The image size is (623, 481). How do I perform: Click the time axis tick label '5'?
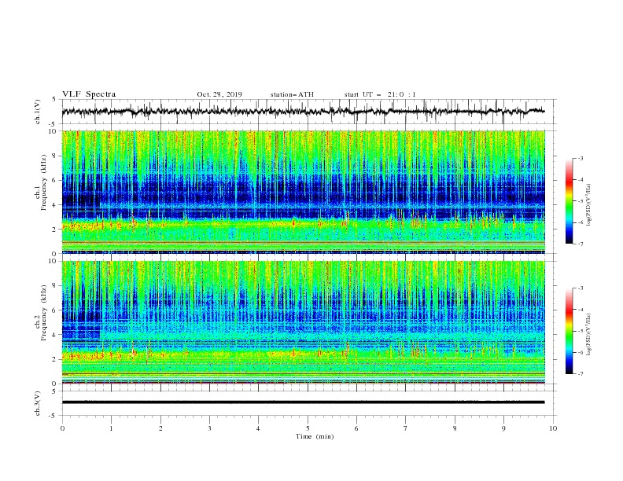click(308, 428)
